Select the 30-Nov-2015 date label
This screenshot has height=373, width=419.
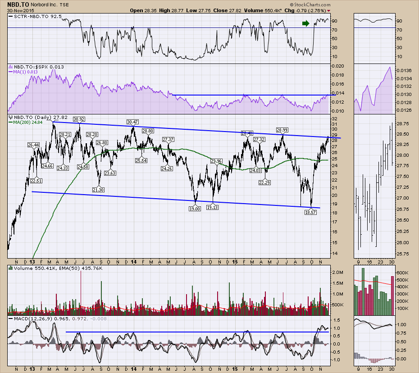[21, 11]
